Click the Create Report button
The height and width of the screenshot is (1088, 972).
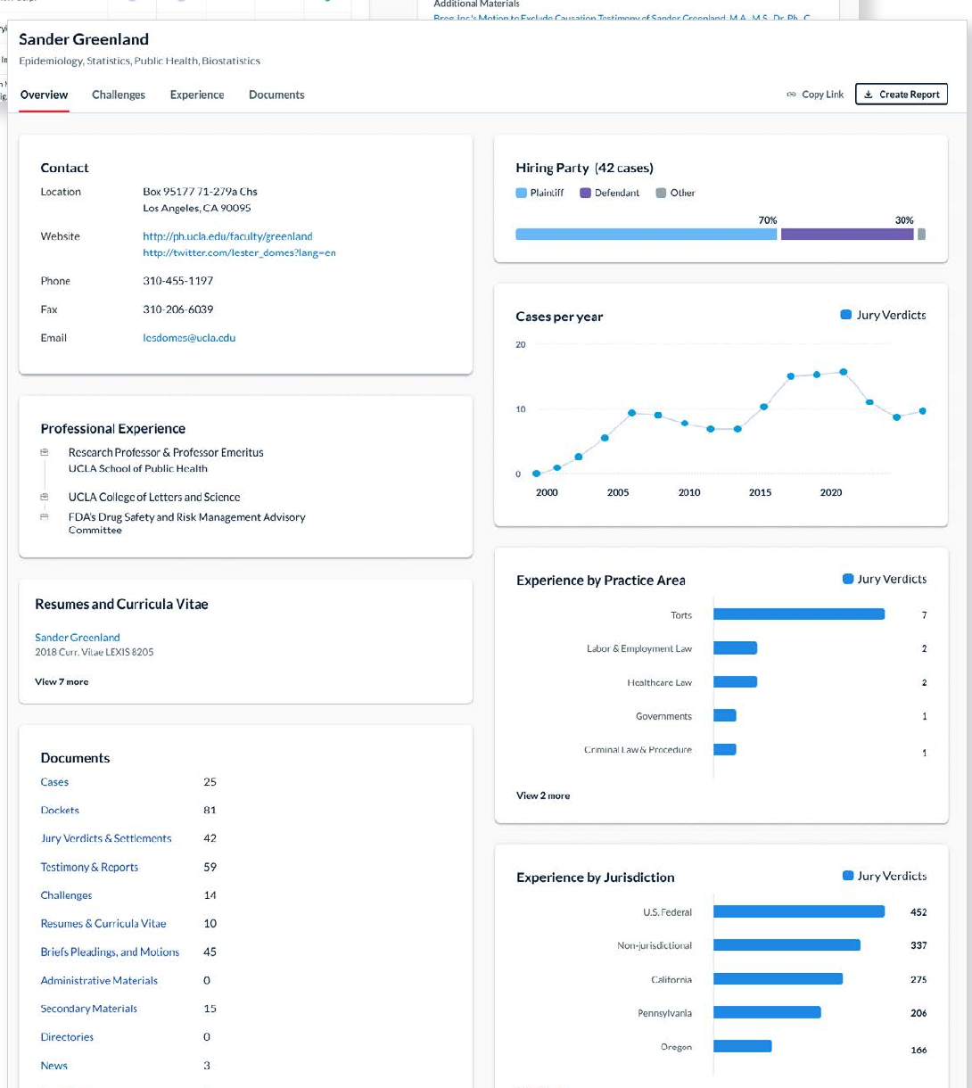click(x=901, y=95)
